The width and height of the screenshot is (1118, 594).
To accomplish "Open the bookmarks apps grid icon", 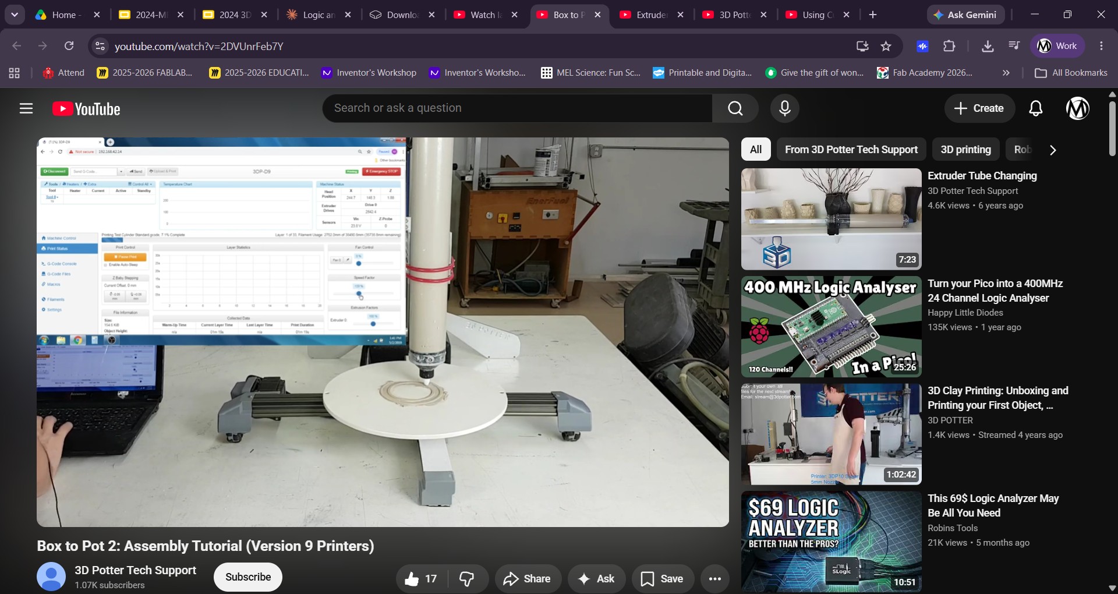I will coord(14,73).
